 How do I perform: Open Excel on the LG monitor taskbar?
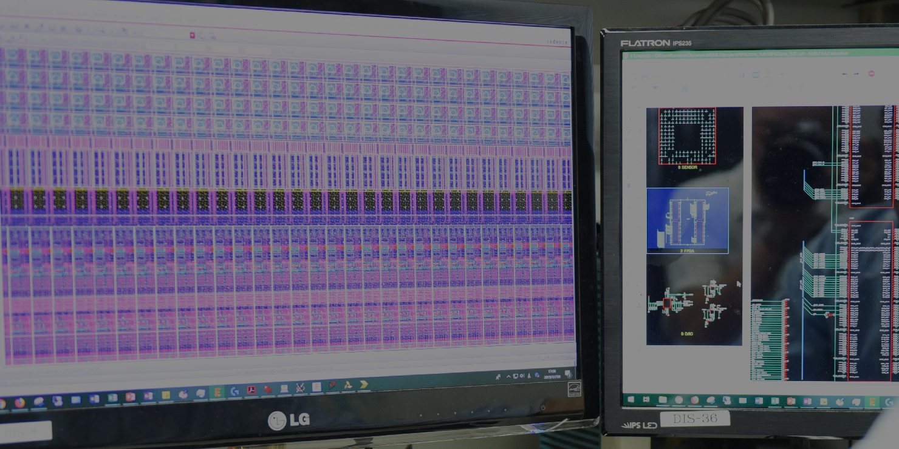click(112, 398)
